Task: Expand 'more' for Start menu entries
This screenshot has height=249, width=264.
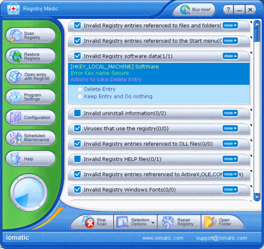Action: [230, 41]
